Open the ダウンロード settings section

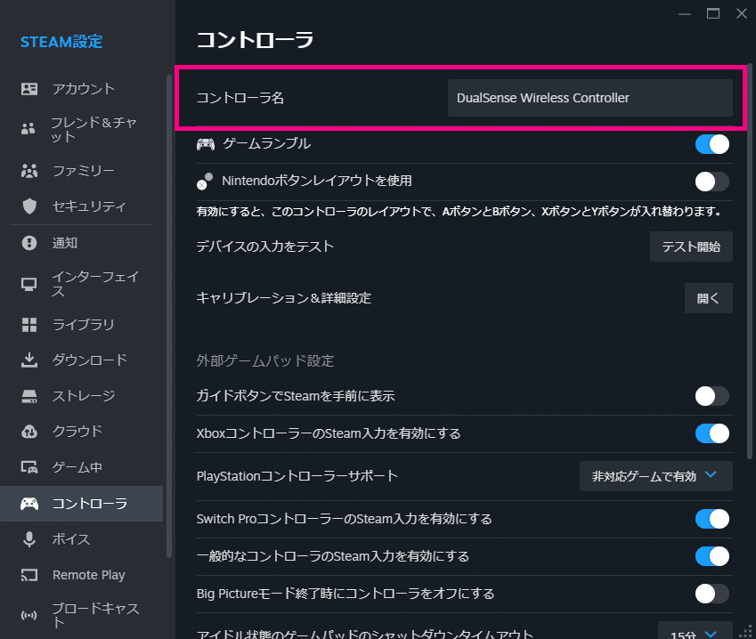(82, 360)
